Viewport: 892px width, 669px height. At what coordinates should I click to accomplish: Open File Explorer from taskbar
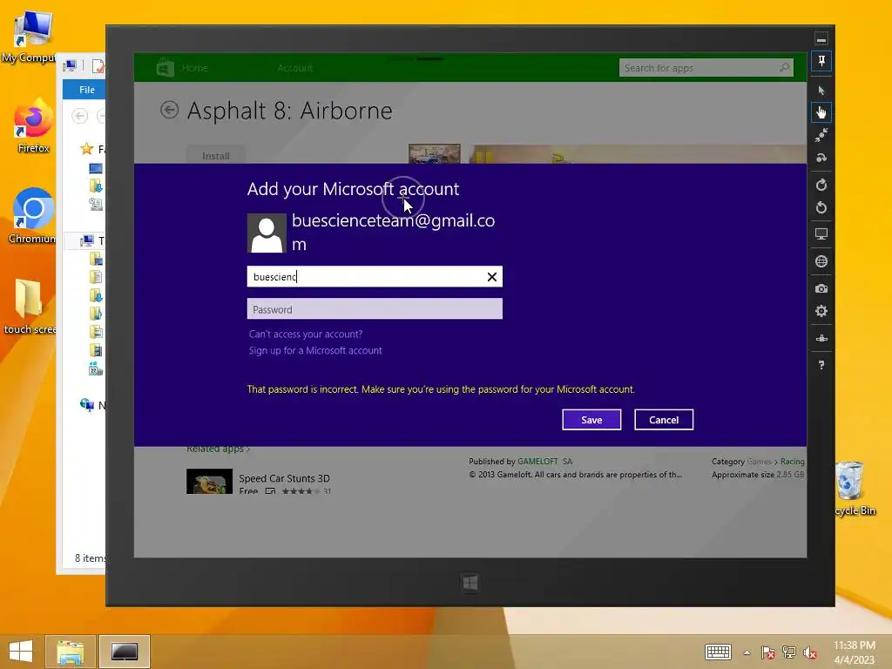(70, 652)
